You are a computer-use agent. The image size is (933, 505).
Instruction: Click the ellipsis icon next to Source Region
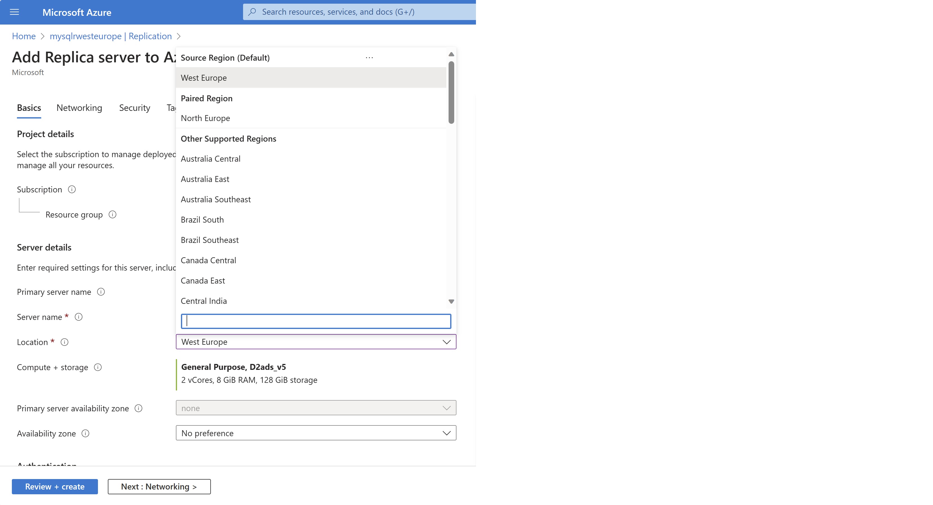[x=370, y=57]
